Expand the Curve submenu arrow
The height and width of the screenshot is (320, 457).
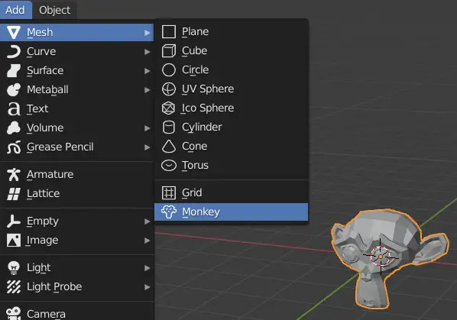pyautogui.click(x=147, y=52)
